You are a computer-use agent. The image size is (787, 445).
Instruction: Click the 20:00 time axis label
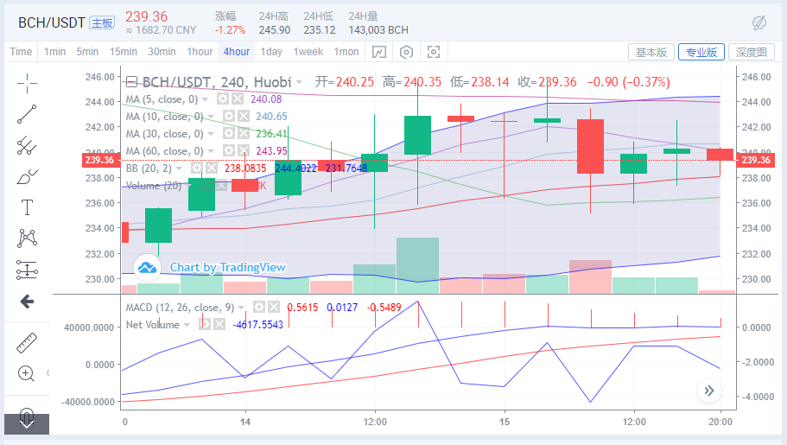tap(720, 422)
